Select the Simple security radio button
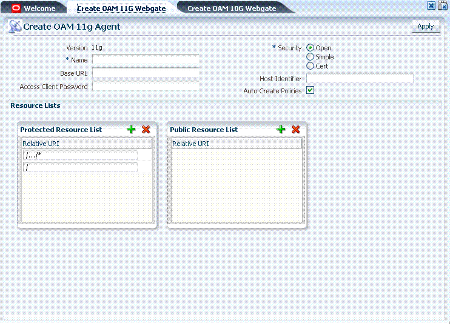Screen dimensions: 450x326 tap(310, 57)
